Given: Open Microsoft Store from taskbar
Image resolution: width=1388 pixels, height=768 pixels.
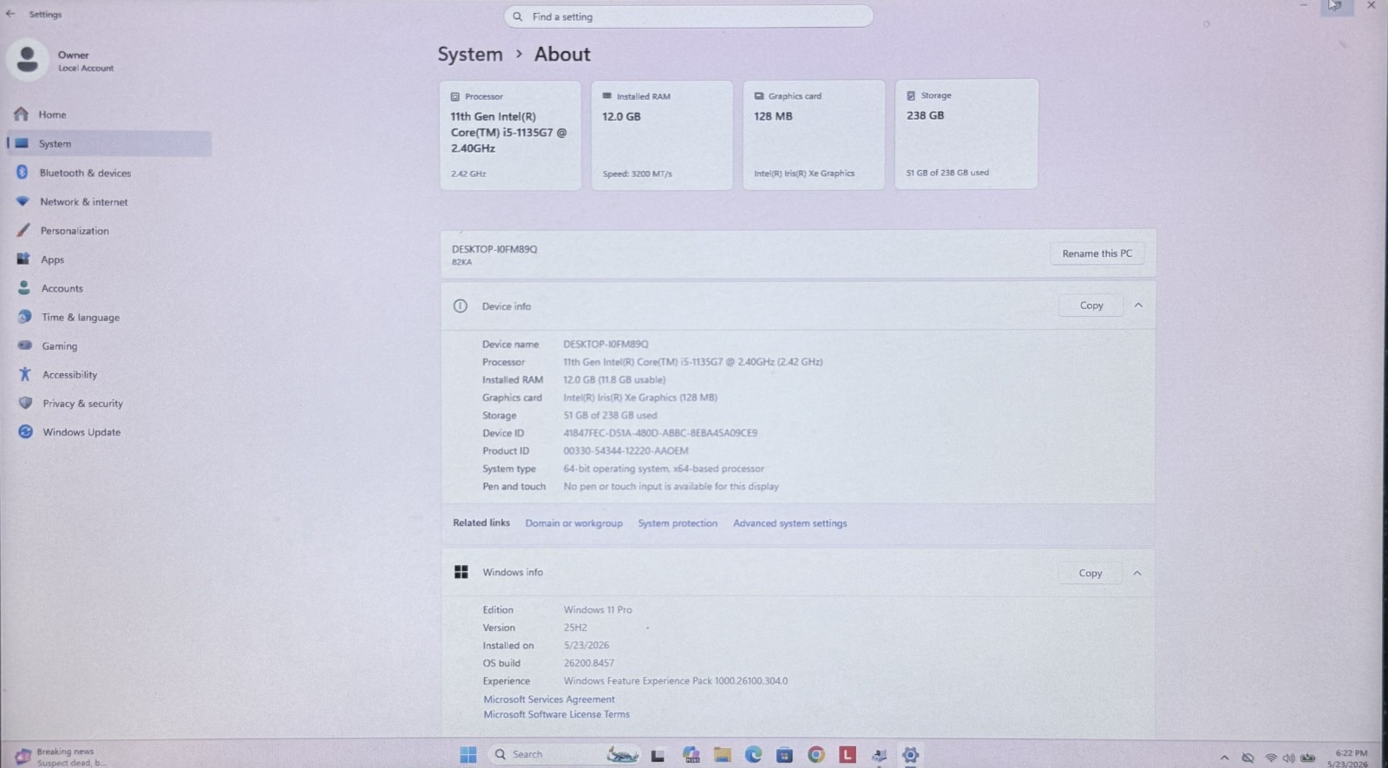Looking at the screenshot, I should point(784,755).
